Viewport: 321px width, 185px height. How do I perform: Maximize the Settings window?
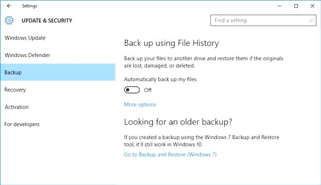point(296,6)
